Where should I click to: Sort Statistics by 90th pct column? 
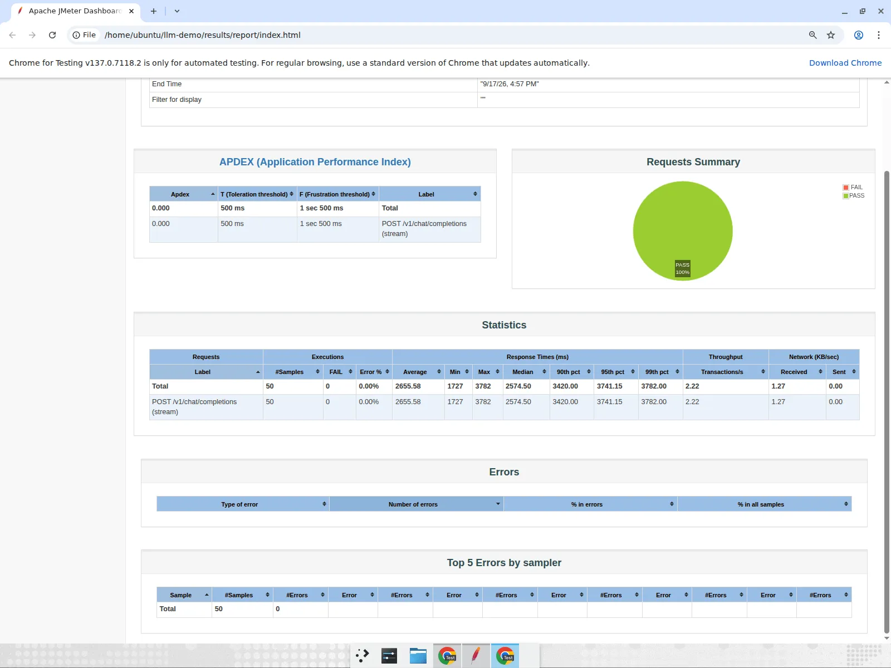coord(572,371)
